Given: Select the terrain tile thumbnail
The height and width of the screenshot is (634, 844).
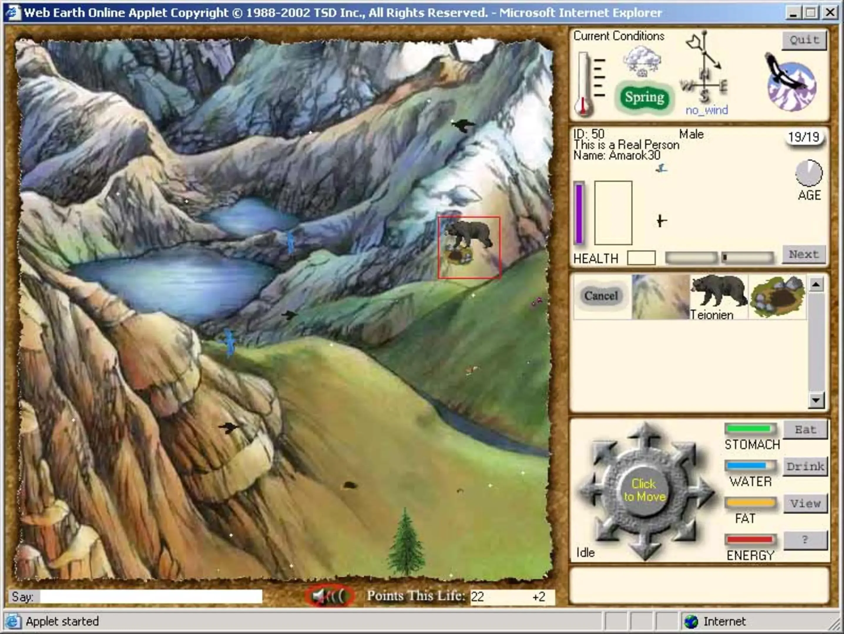Looking at the screenshot, I should (x=660, y=297).
